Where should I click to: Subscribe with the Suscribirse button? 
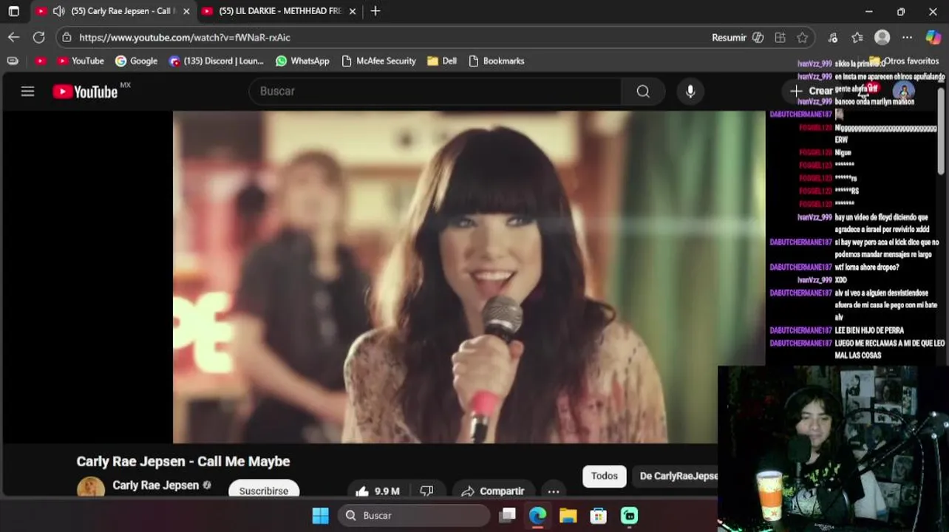coord(264,490)
